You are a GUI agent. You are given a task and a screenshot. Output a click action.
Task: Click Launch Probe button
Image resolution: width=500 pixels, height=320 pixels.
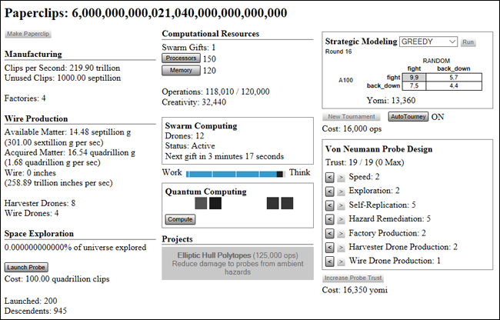point(26,268)
